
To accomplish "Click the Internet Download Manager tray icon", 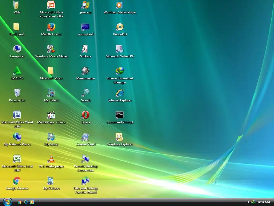I will (253, 202).
